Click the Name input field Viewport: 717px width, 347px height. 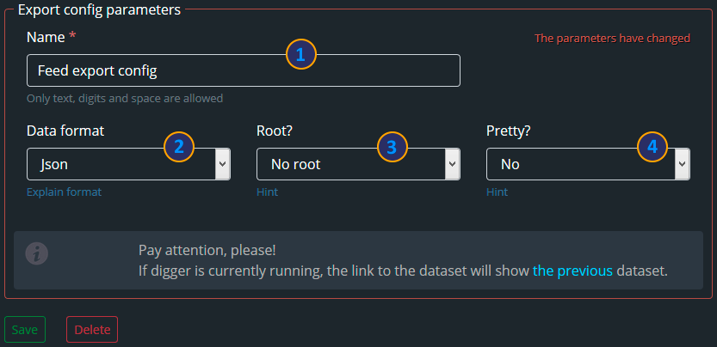click(x=244, y=70)
